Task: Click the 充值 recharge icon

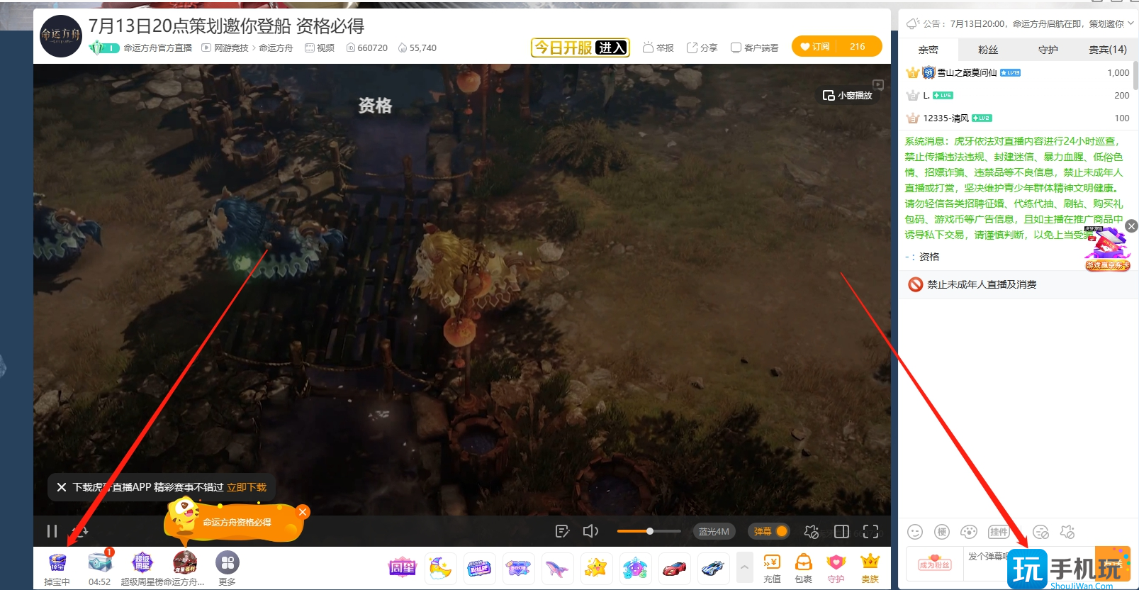Action: pos(772,568)
